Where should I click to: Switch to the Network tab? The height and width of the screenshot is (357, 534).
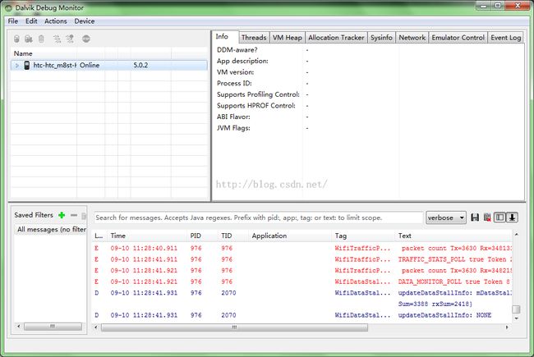click(412, 38)
